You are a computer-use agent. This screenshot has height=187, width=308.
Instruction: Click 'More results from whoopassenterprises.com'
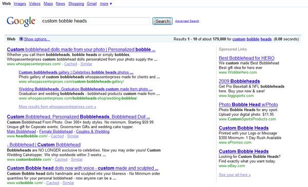pyautogui.click(x=57, y=107)
